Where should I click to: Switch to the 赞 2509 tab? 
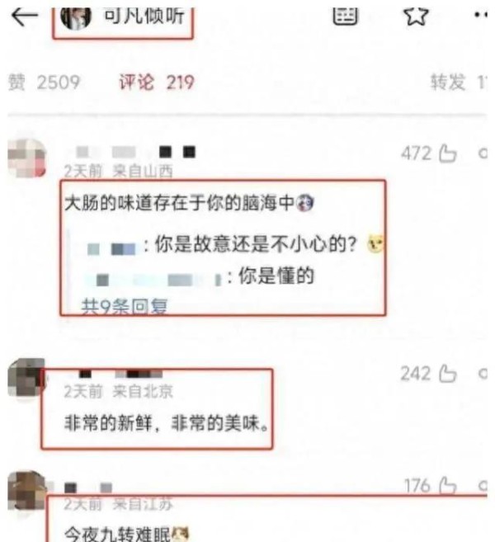tap(44, 82)
